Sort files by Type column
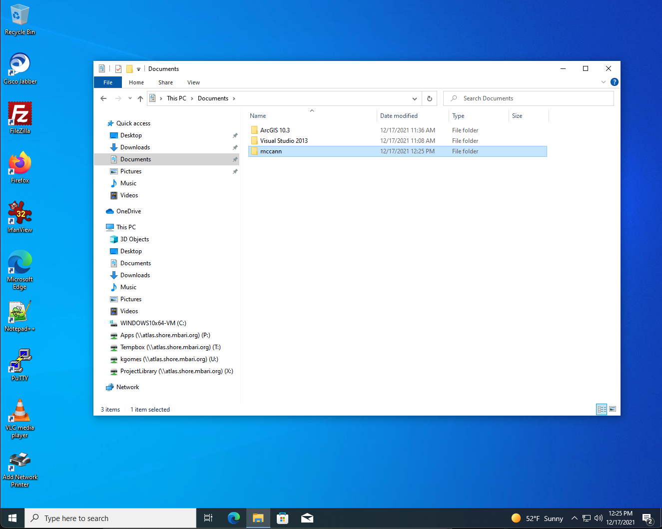662x529 pixels. (x=479, y=116)
